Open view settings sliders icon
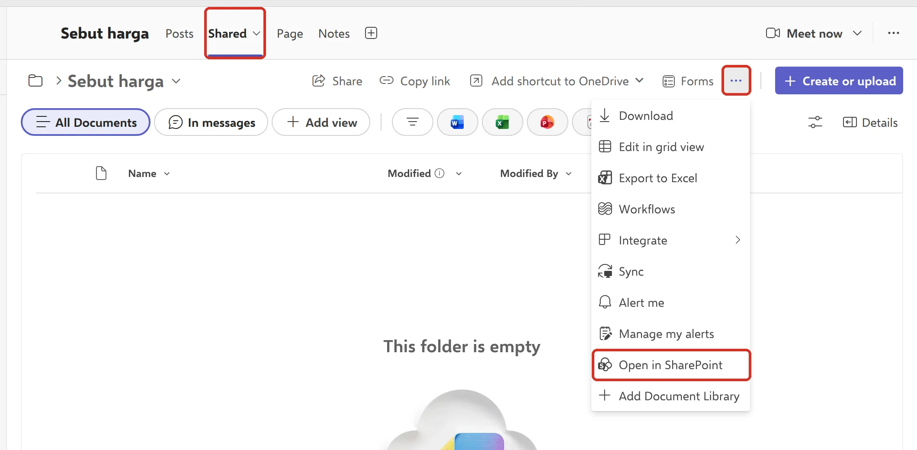 coord(815,122)
